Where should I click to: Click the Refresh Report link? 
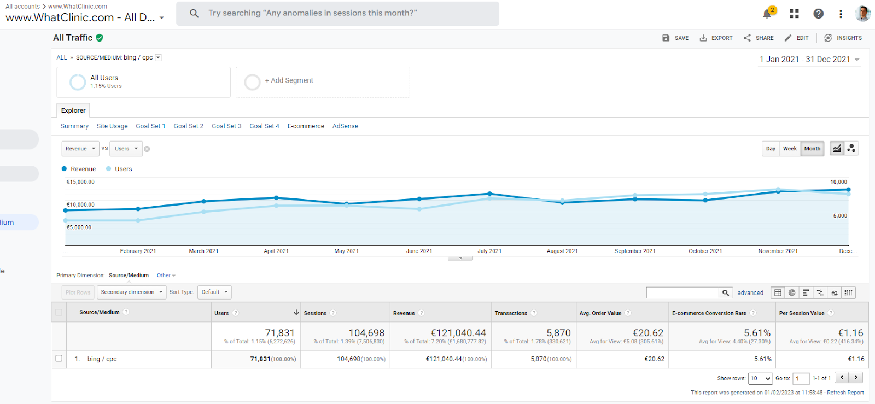(845, 393)
